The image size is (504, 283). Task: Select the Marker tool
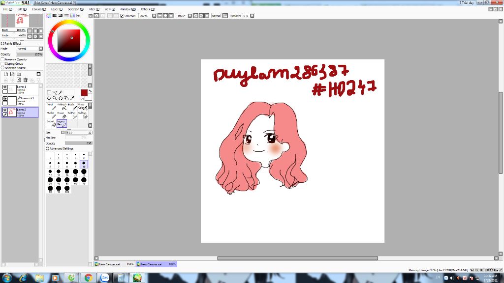(51, 115)
